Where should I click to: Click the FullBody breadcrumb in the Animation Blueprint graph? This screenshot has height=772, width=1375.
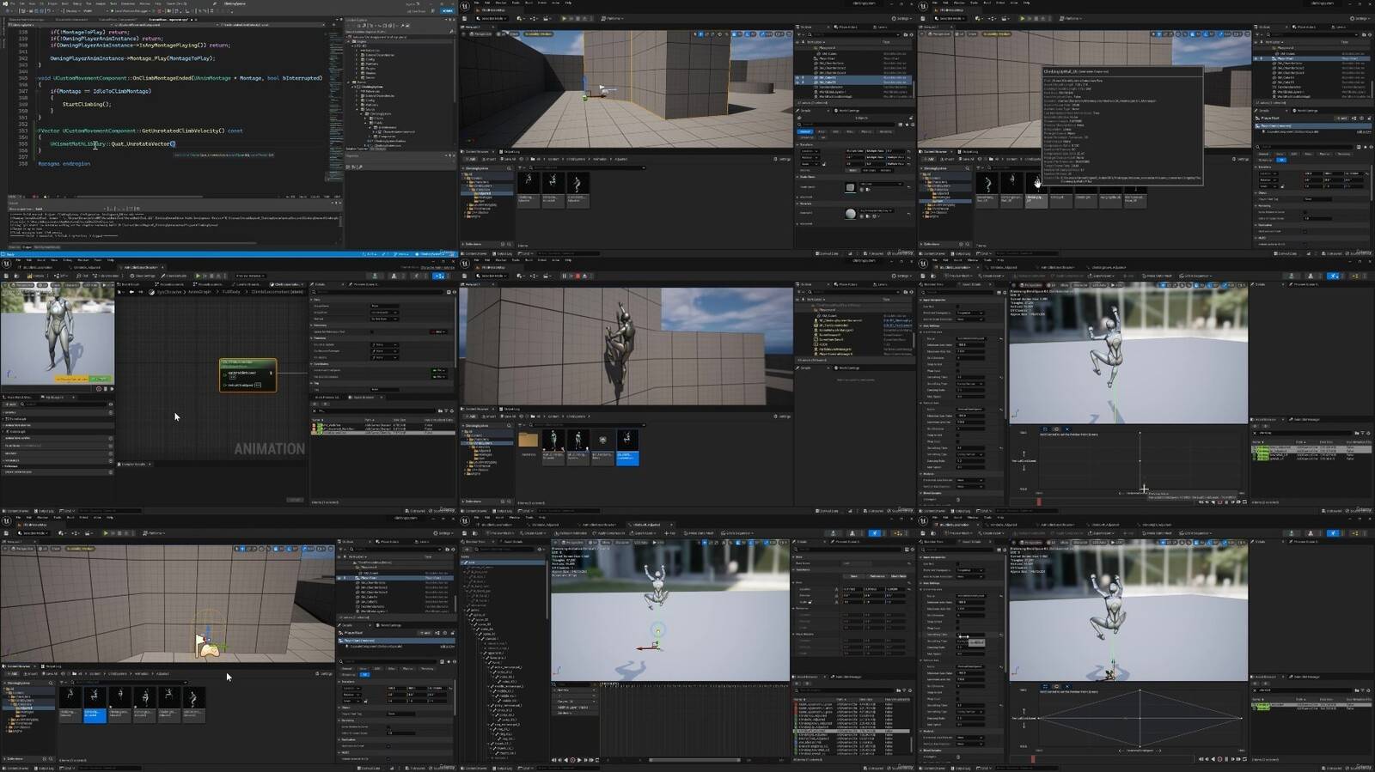pyautogui.click(x=231, y=292)
